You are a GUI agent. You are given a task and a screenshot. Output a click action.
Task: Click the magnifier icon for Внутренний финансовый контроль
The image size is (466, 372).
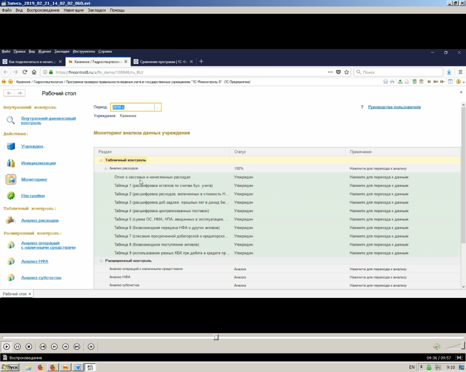click(11, 120)
